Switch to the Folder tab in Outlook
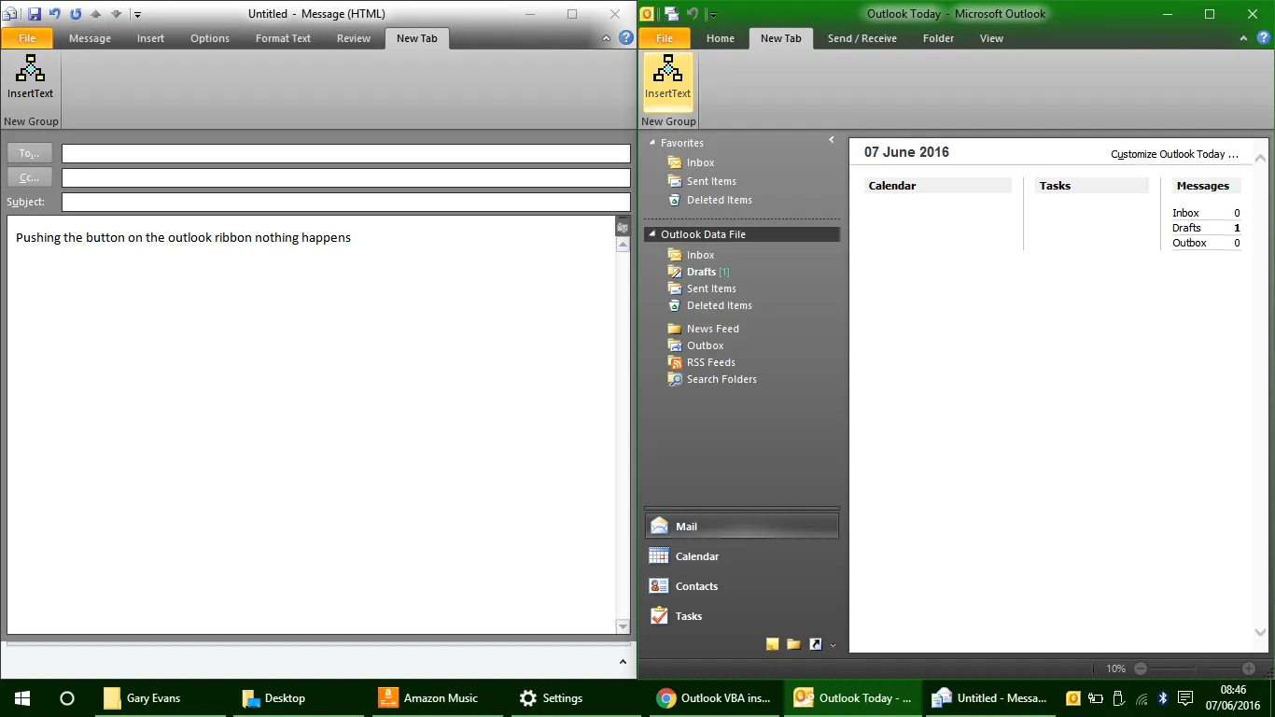 click(x=938, y=38)
